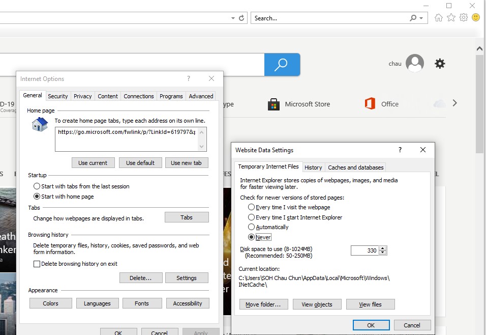
Task: Switch to the Security tab
Action: tap(57, 96)
